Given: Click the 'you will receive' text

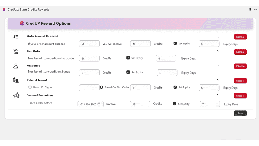Looking at the screenshot, I should (112, 44).
